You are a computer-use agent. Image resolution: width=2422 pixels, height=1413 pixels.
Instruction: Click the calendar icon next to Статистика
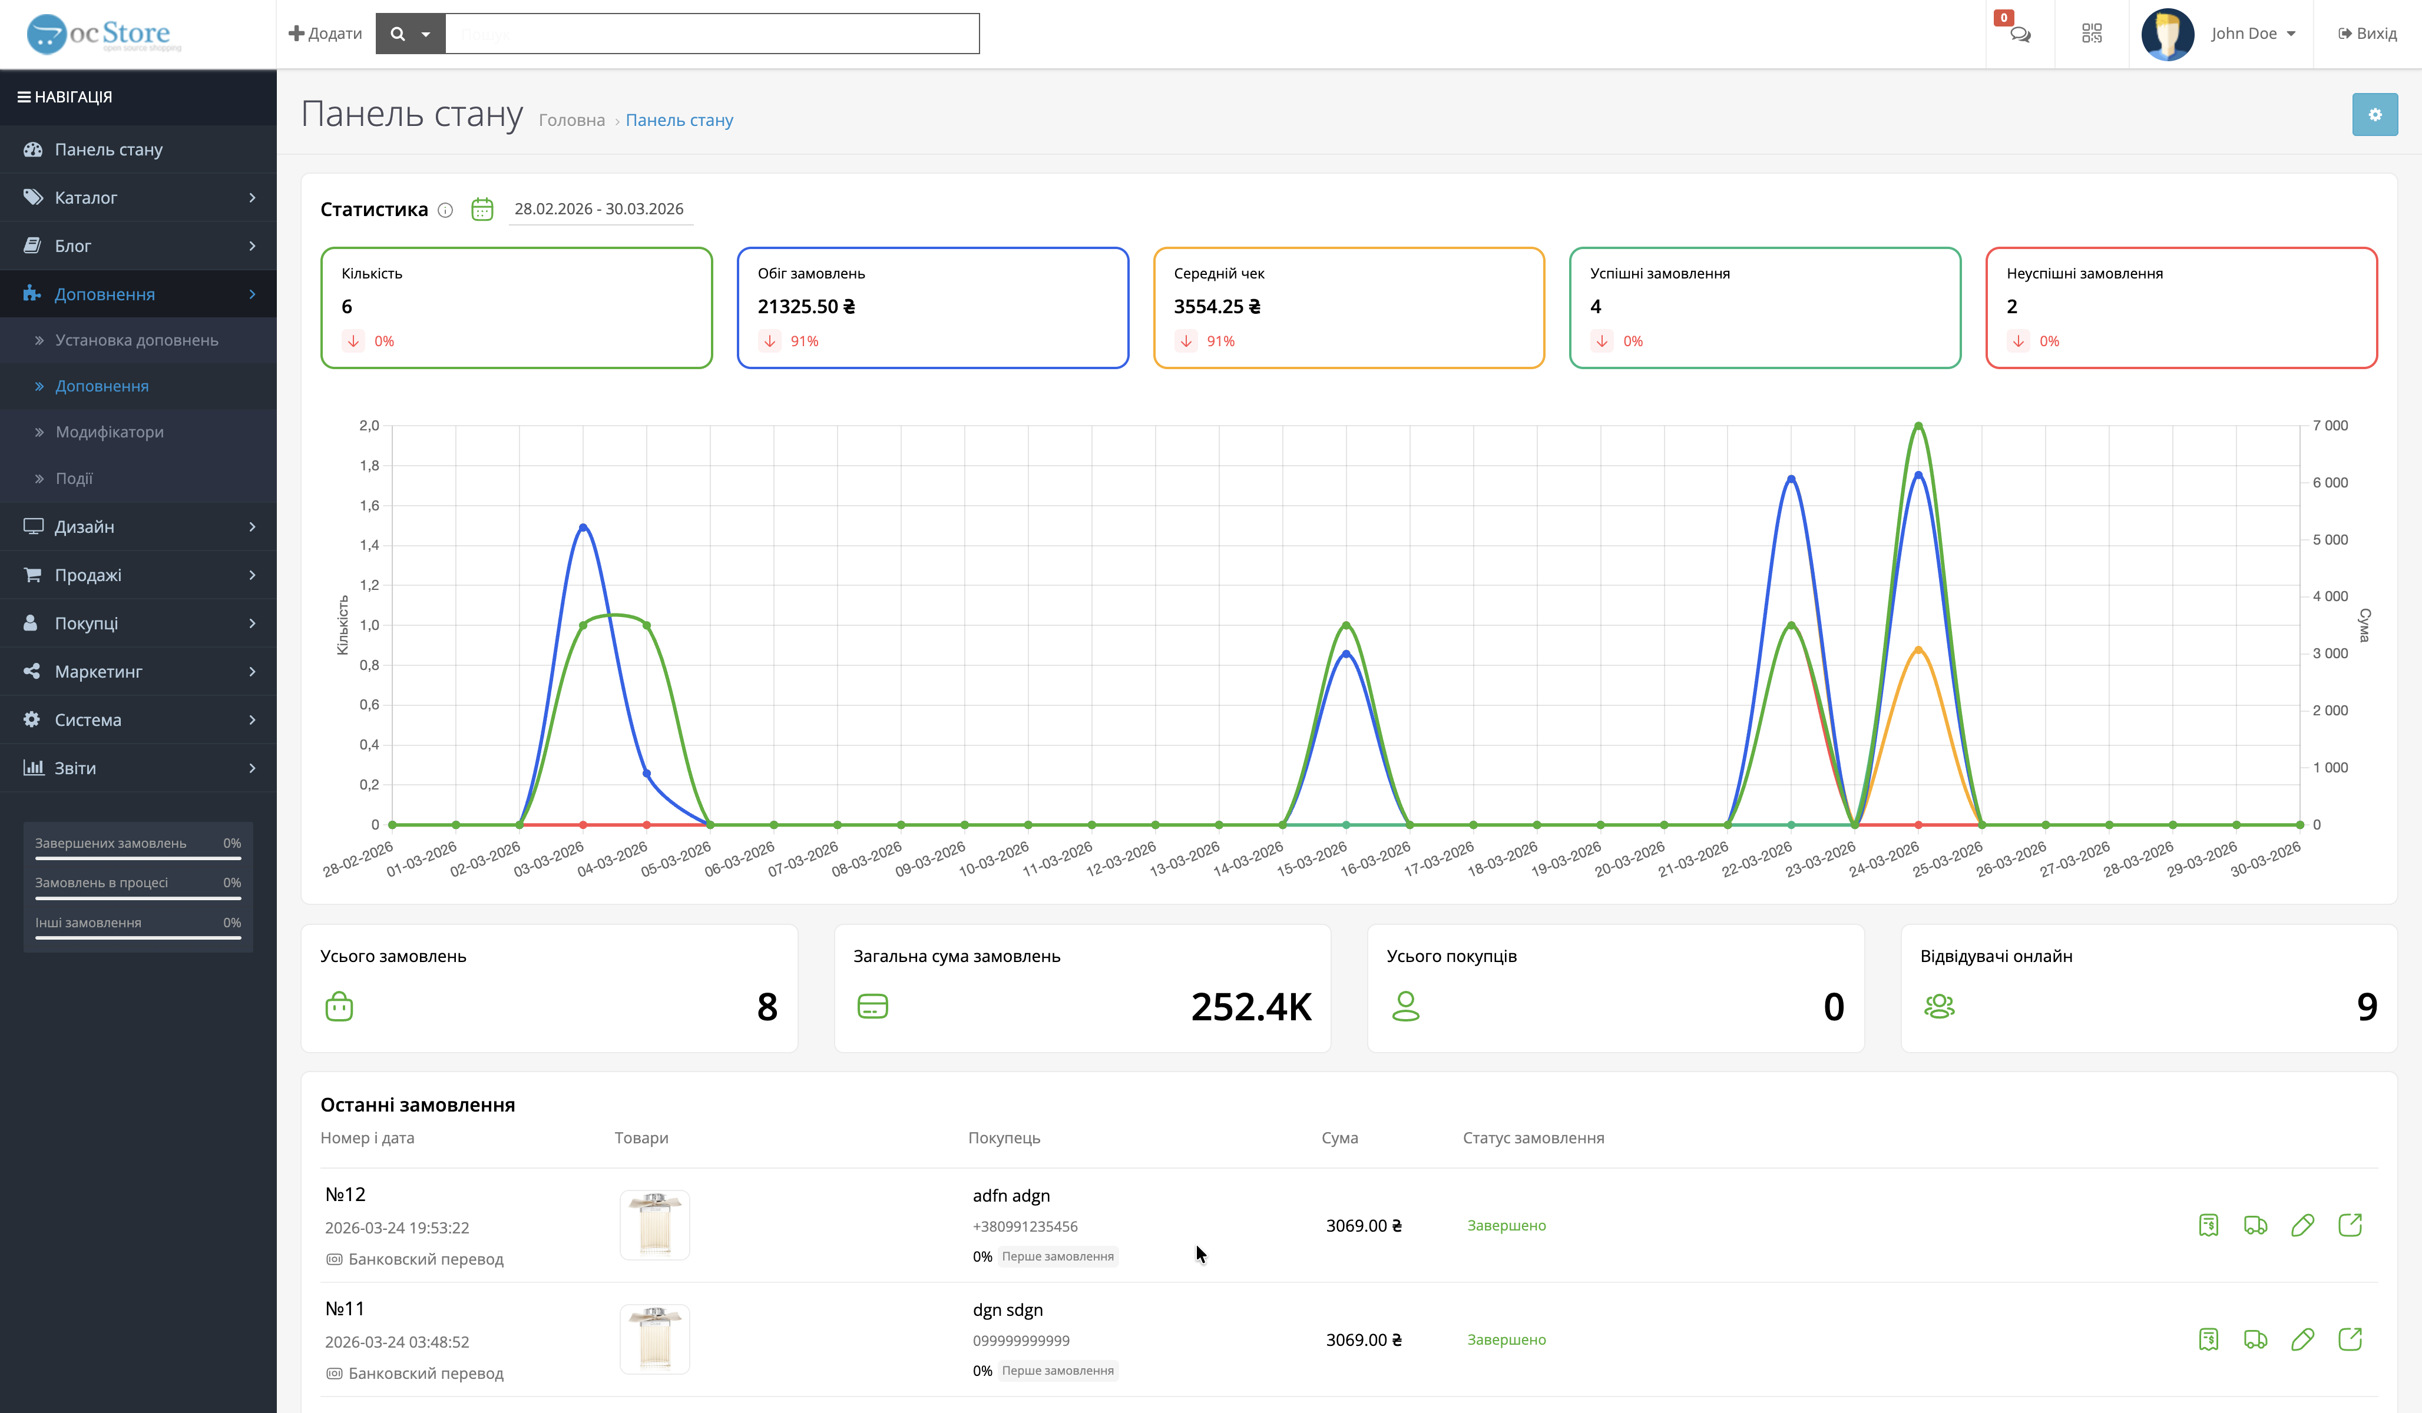[482, 210]
